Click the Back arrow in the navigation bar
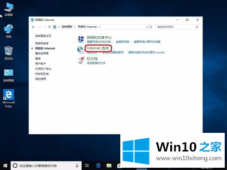Screen dimensions: 227x170 pyautogui.click(x=33, y=27)
